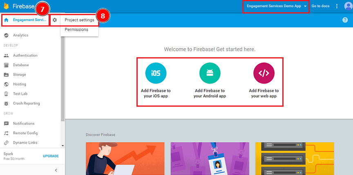Click the UPGRADE plan button
The width and height of the screenshot is (353, 175).
51,156
